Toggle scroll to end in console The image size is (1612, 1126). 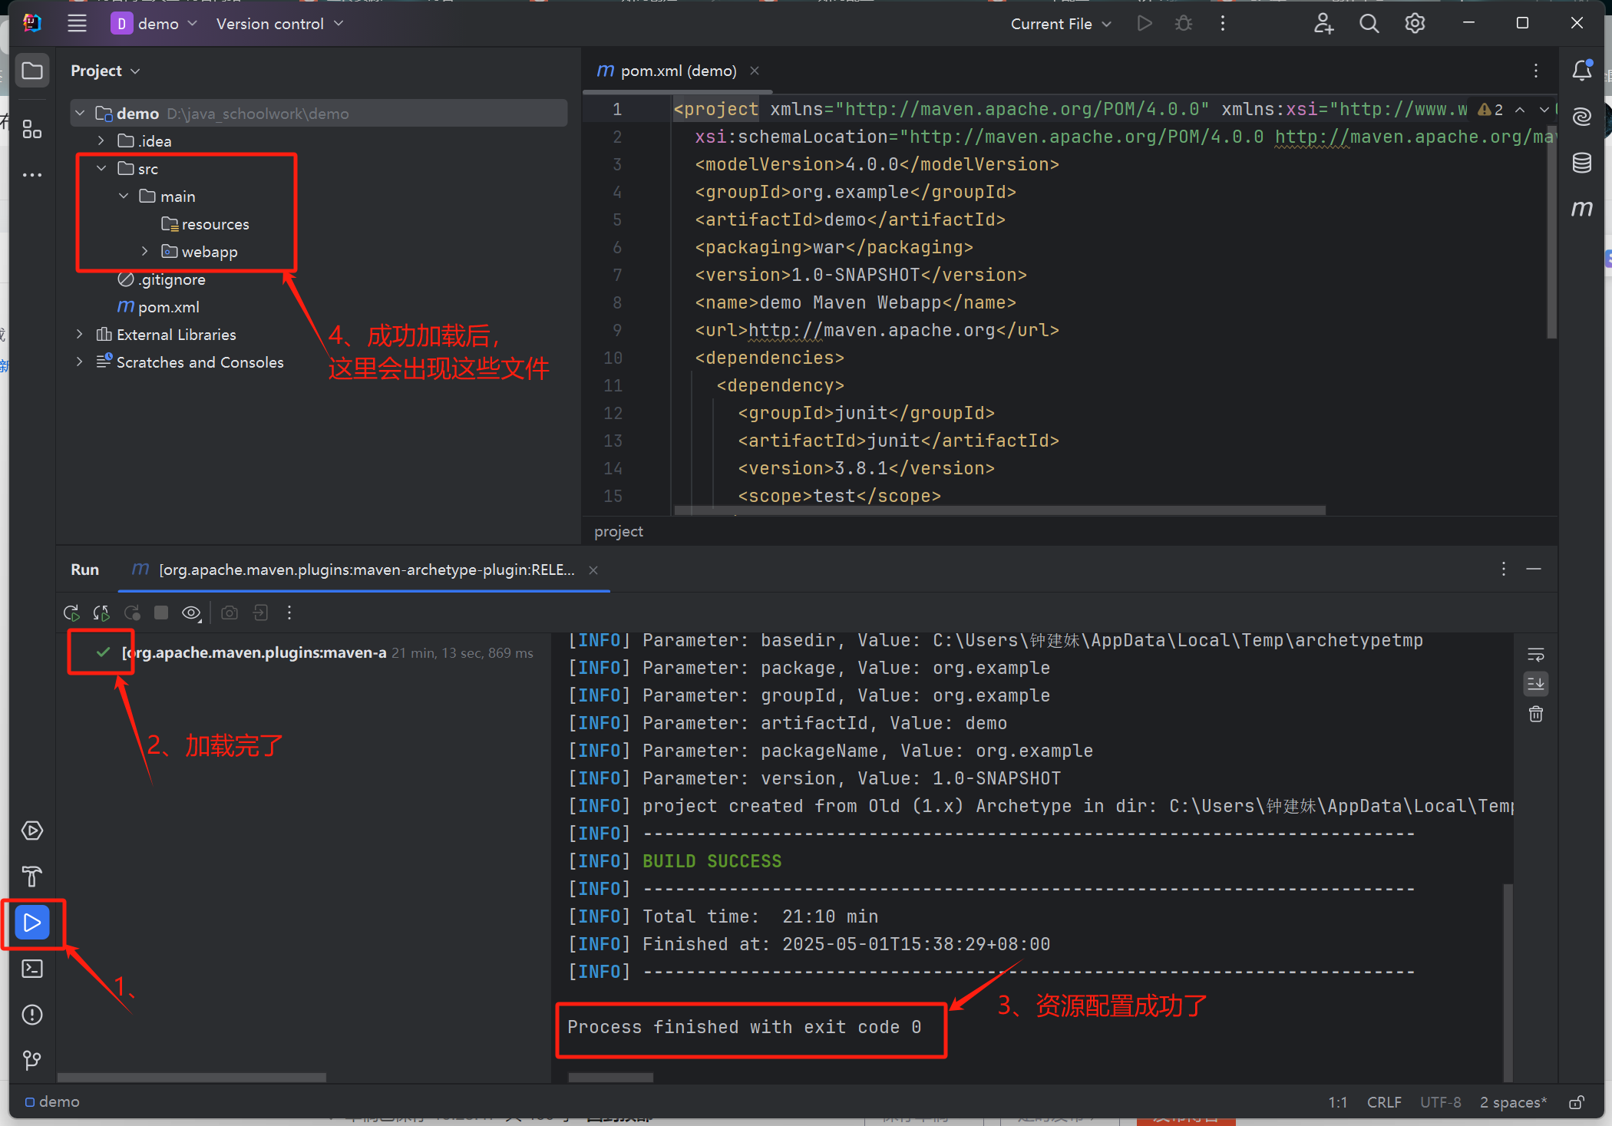[1535, 684]
